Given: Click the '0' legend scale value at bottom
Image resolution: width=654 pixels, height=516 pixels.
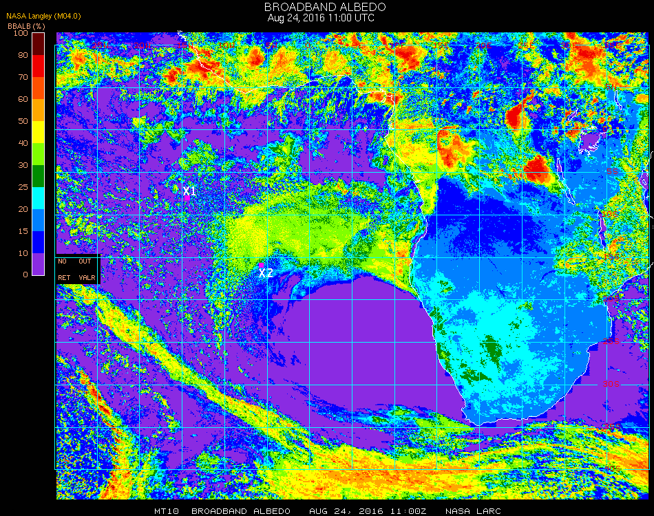Looking at the screenshot, I should [x=25, y=275].
